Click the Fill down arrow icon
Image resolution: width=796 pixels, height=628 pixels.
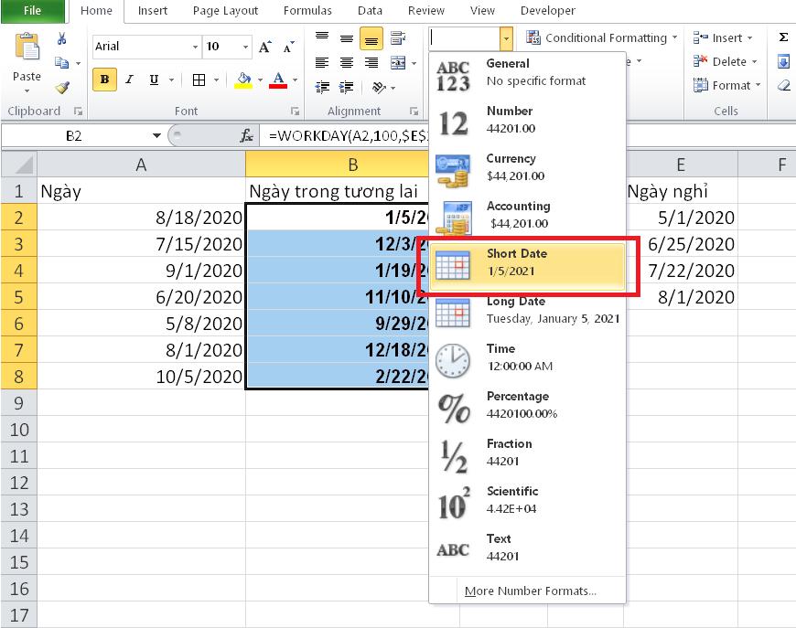(783, 61)
